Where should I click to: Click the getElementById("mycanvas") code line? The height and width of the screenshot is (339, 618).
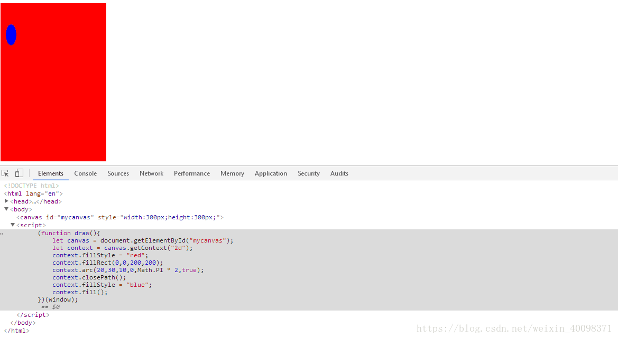click(143, 241)
